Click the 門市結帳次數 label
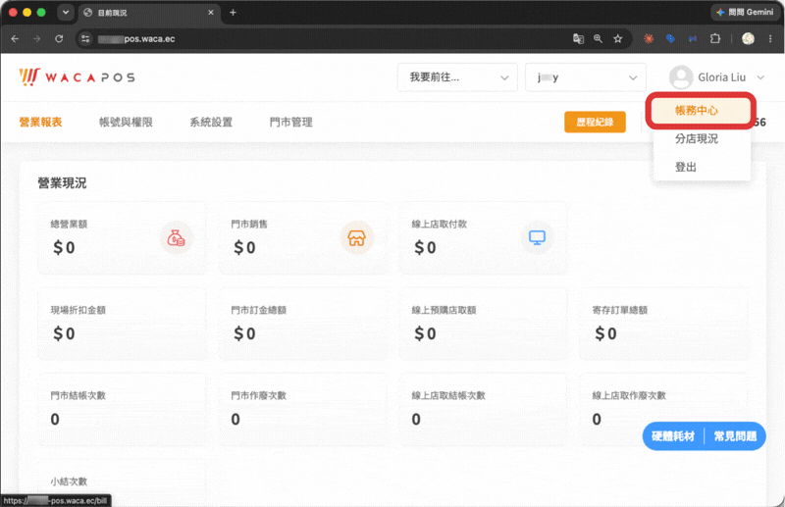This screenshot has width=785, height=507. 78,396
